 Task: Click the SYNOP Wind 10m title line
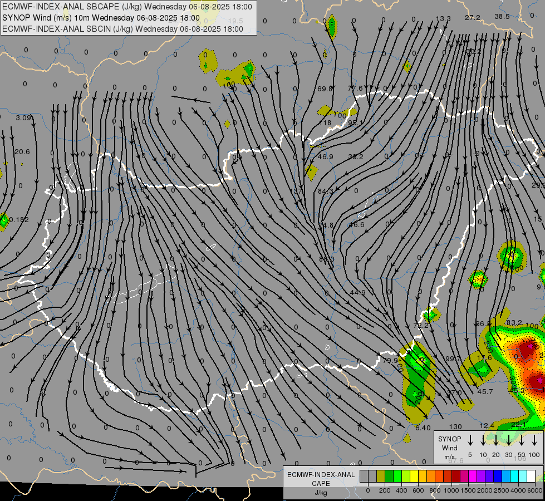coord(101,18)
